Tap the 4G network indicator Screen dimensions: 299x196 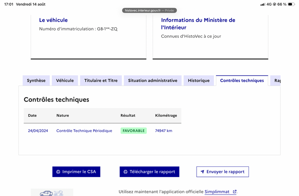[x=269, y=4]
